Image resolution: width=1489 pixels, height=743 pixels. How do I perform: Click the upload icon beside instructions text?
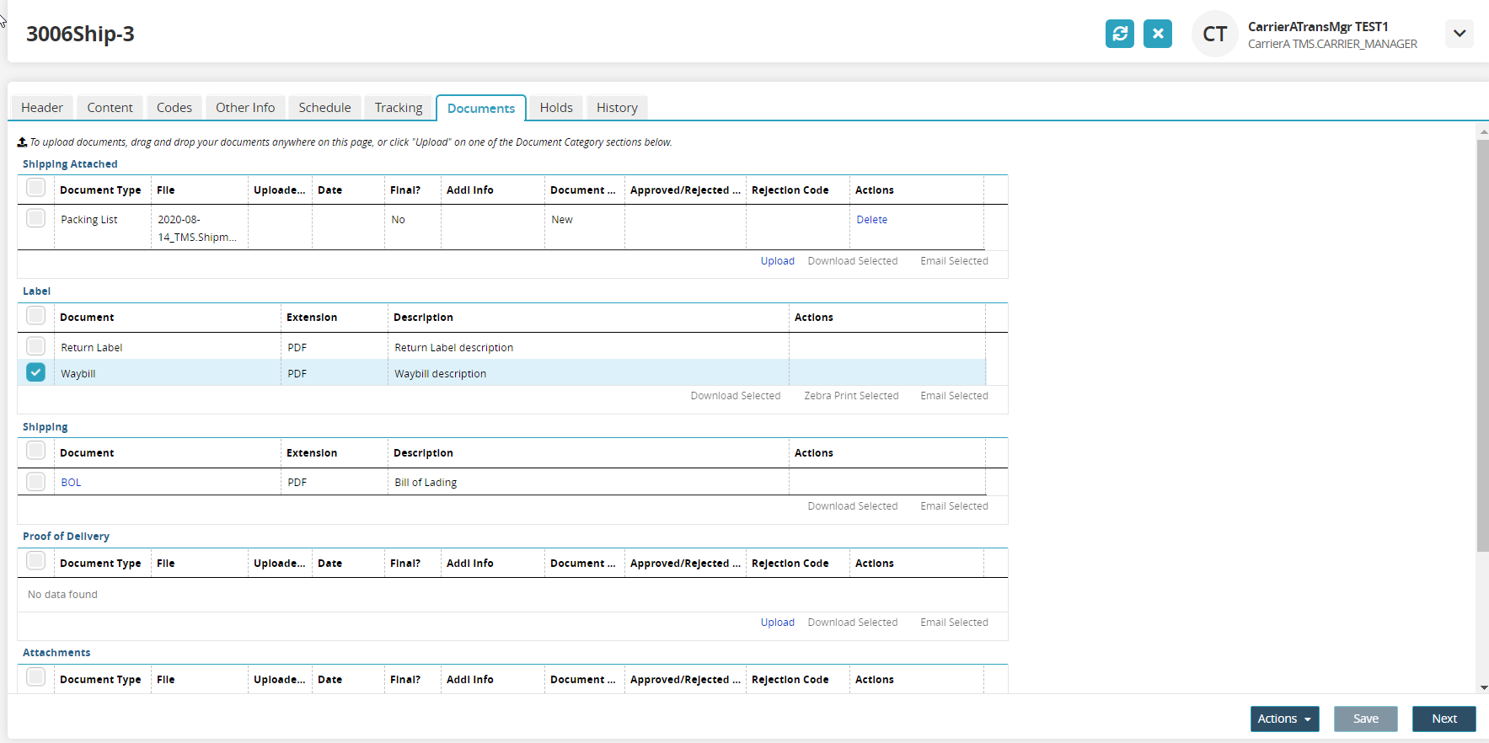23,142
